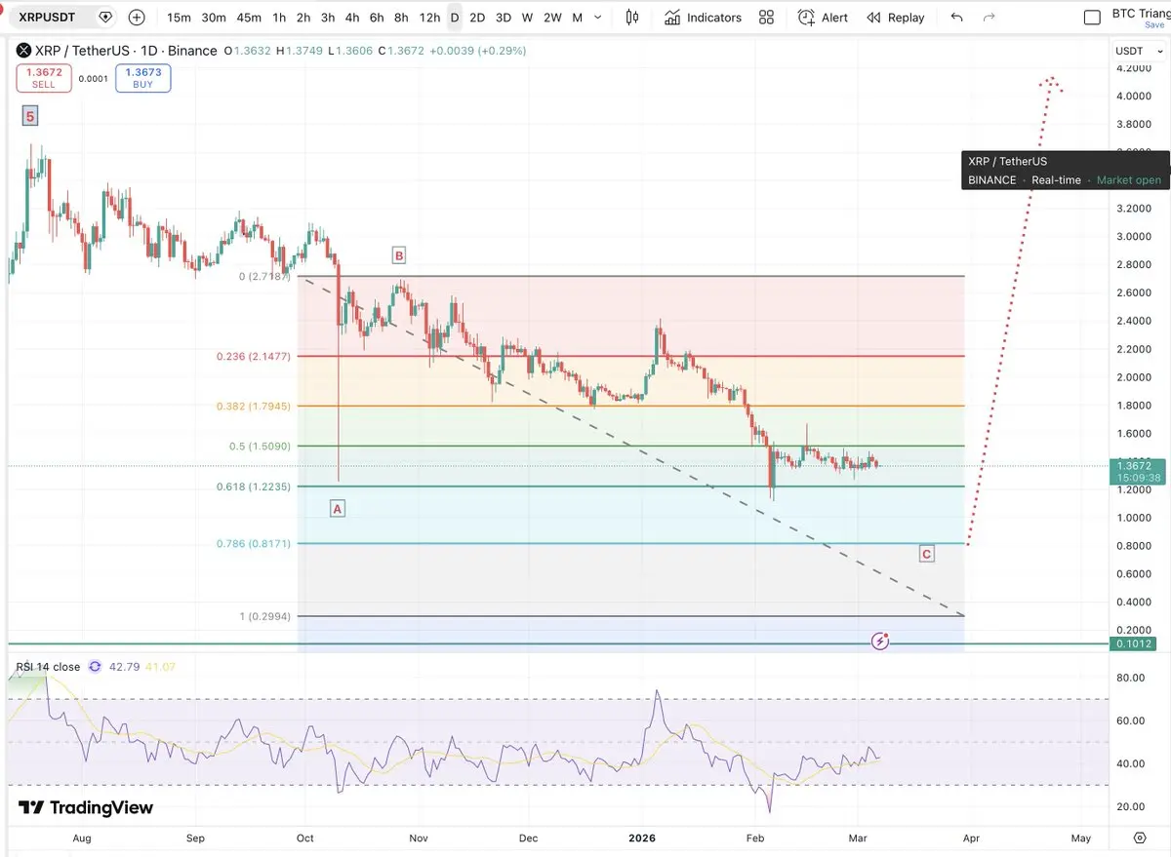The width and height of the screenshot is (1171, 857).
Task: Click the symbol logo next to XRPUSDT
Action: coord(105,17)
